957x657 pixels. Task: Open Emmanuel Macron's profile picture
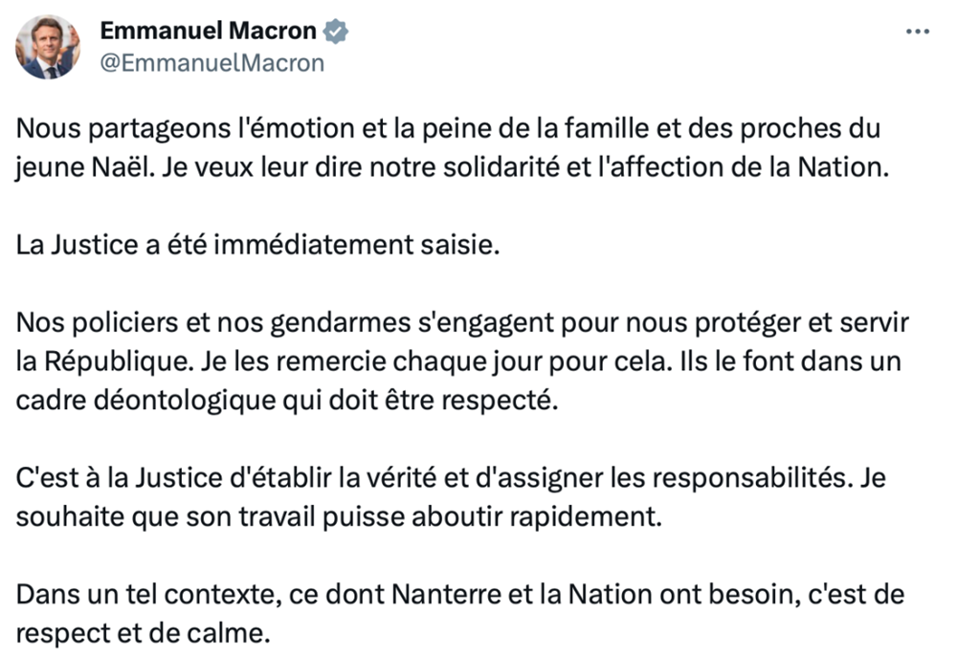click(49, 47)
